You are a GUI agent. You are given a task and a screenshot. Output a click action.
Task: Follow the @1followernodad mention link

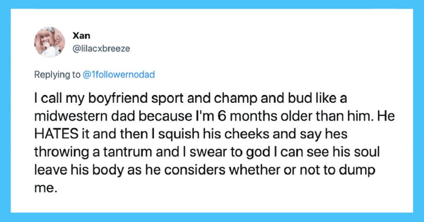pos(119,74)
